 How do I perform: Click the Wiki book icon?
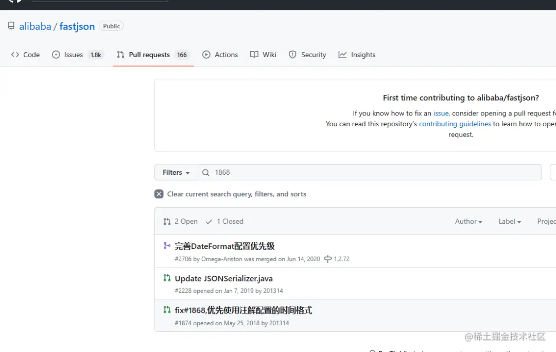tap(254, 55)
